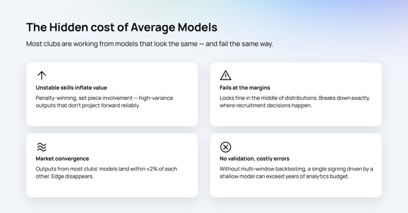Viewport: 408px width, 213px height.
Task: Select the 'Unstable skills inflate value' heading
Action: tap(71, 88)
